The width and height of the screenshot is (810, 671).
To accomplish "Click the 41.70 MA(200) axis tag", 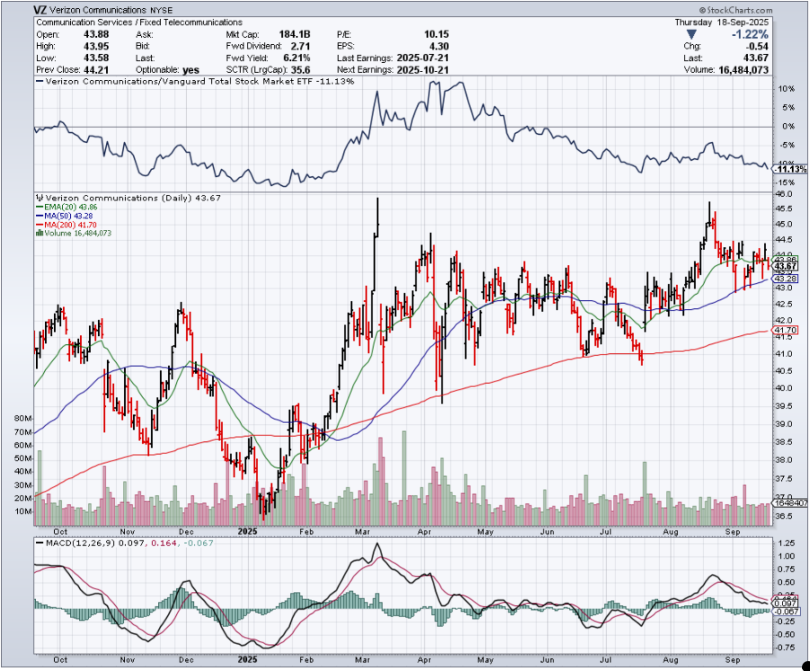I will click(x=786, y=330).
